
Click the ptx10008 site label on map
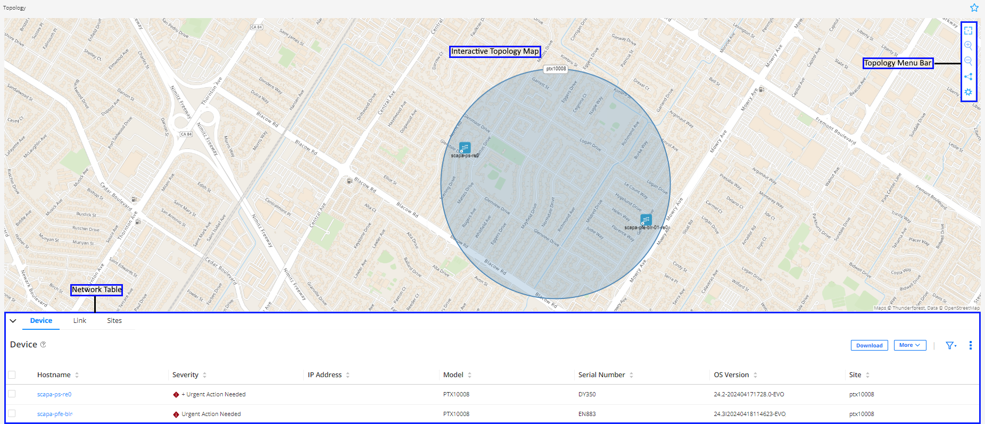[x=556, y=69]
